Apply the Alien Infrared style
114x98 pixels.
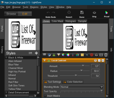(15, 61)
